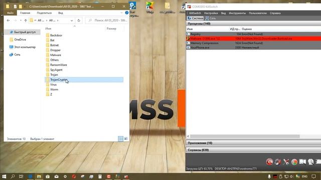Click the Memory Compression process icon
Screen dimensions: 321x180
click(x=188, y=43)
